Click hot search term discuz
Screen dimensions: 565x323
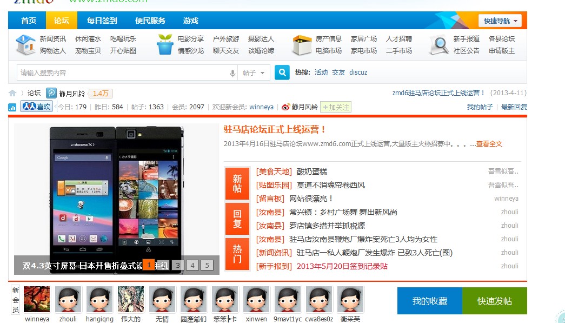tap(358, 72)
